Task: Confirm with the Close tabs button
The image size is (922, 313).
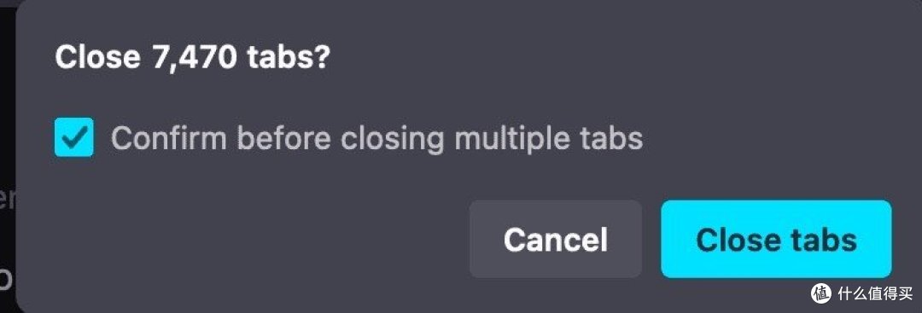Action: (776, 239)
